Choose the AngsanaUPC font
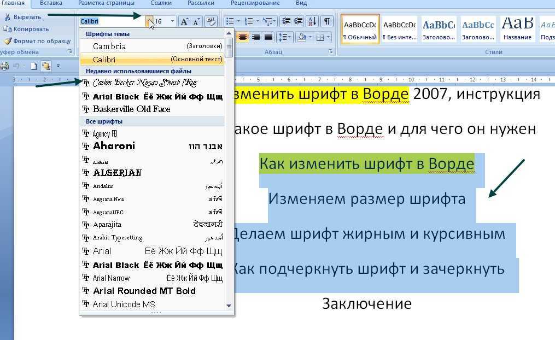The height and width of the screenshot is (340, 555). [x=152, y=212]
